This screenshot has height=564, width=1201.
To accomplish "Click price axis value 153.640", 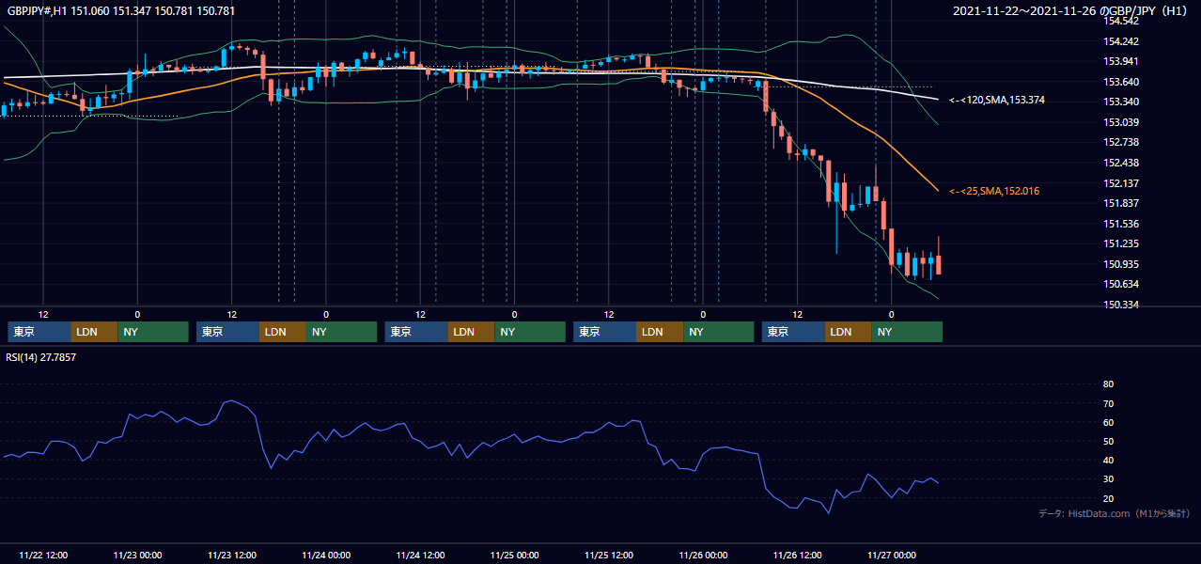I will [x=1121, y=82].
